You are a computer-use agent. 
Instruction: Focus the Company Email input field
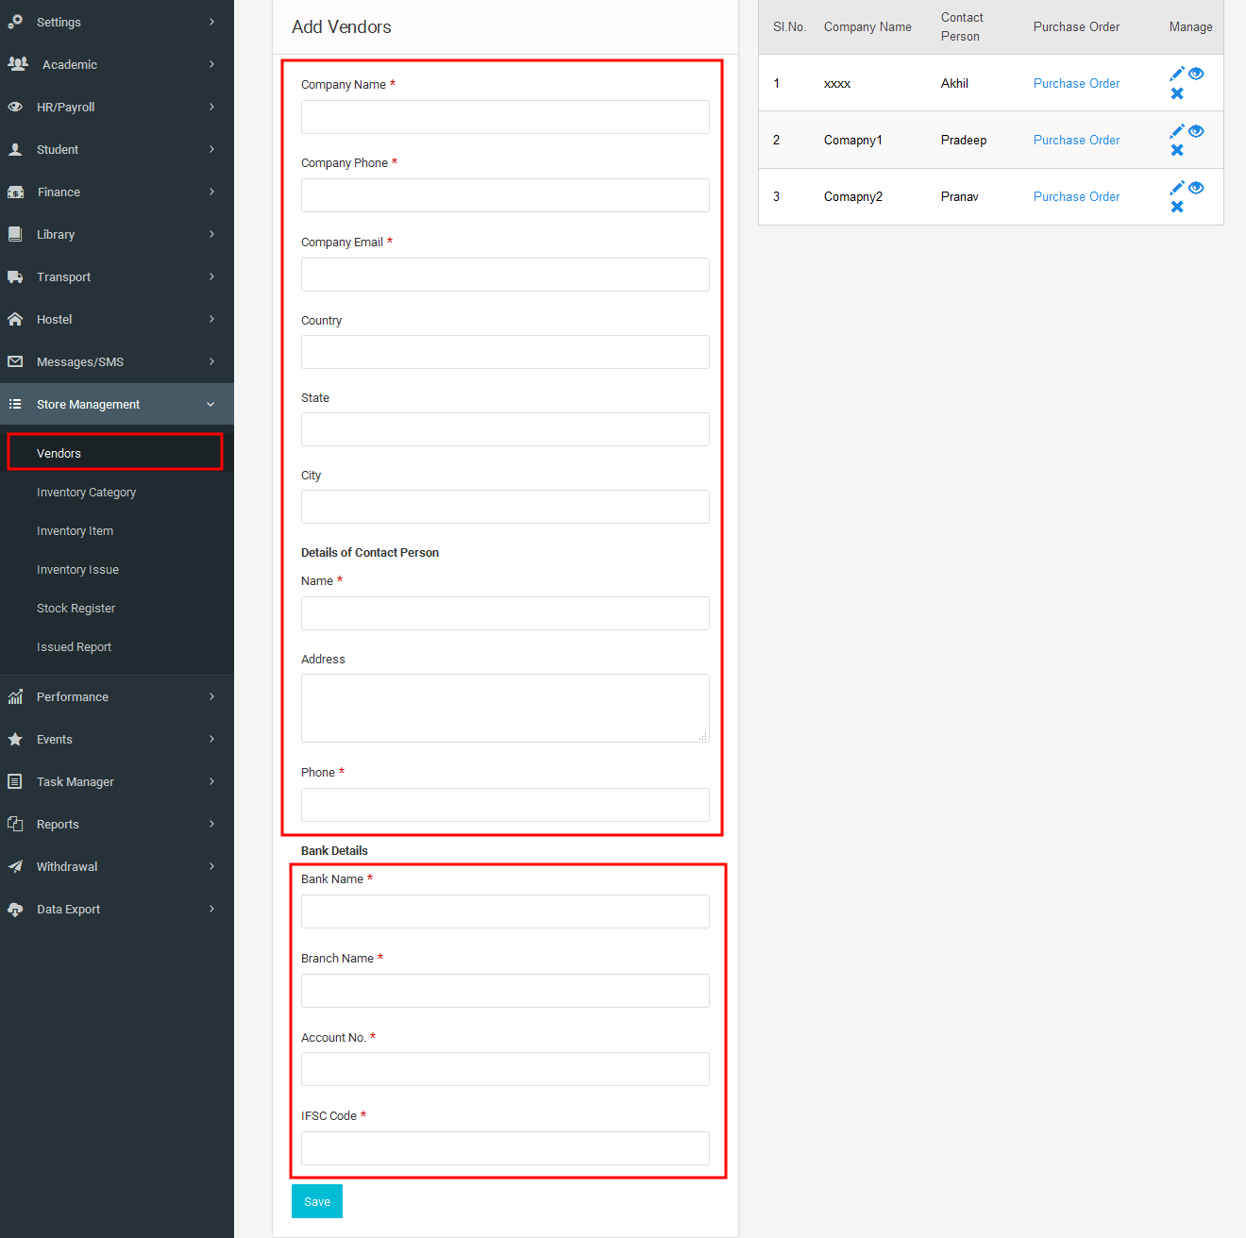click(505, 275)
